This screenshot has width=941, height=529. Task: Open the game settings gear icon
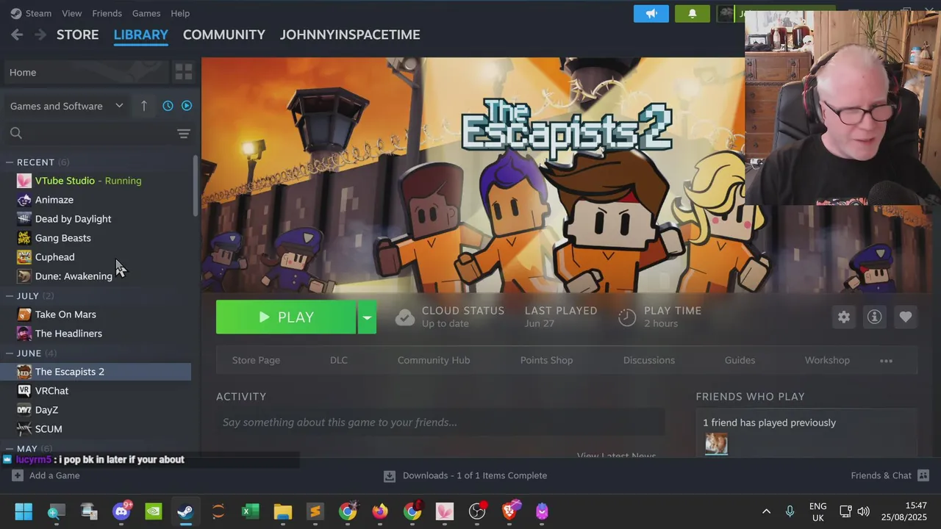pyautogui.click(x=844, y=317)
